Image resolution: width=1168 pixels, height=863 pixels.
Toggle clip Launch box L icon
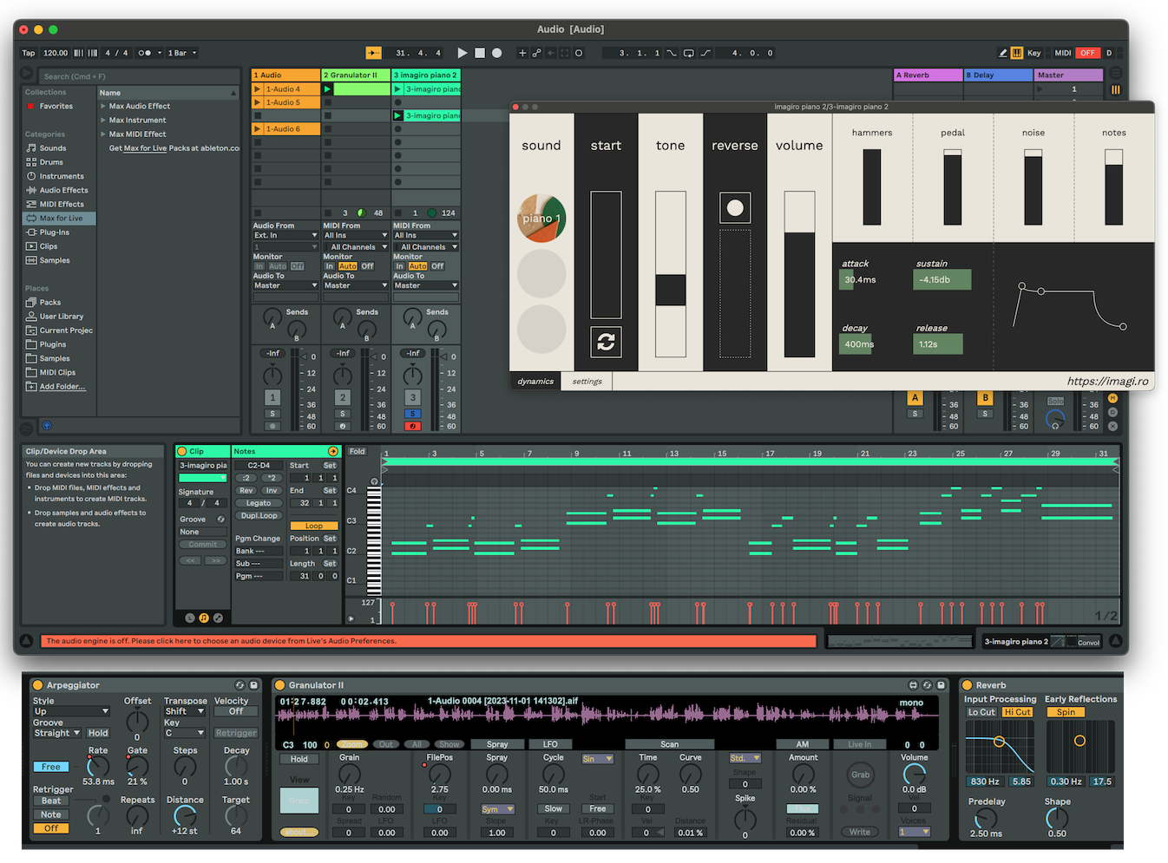tap(190, 618)
